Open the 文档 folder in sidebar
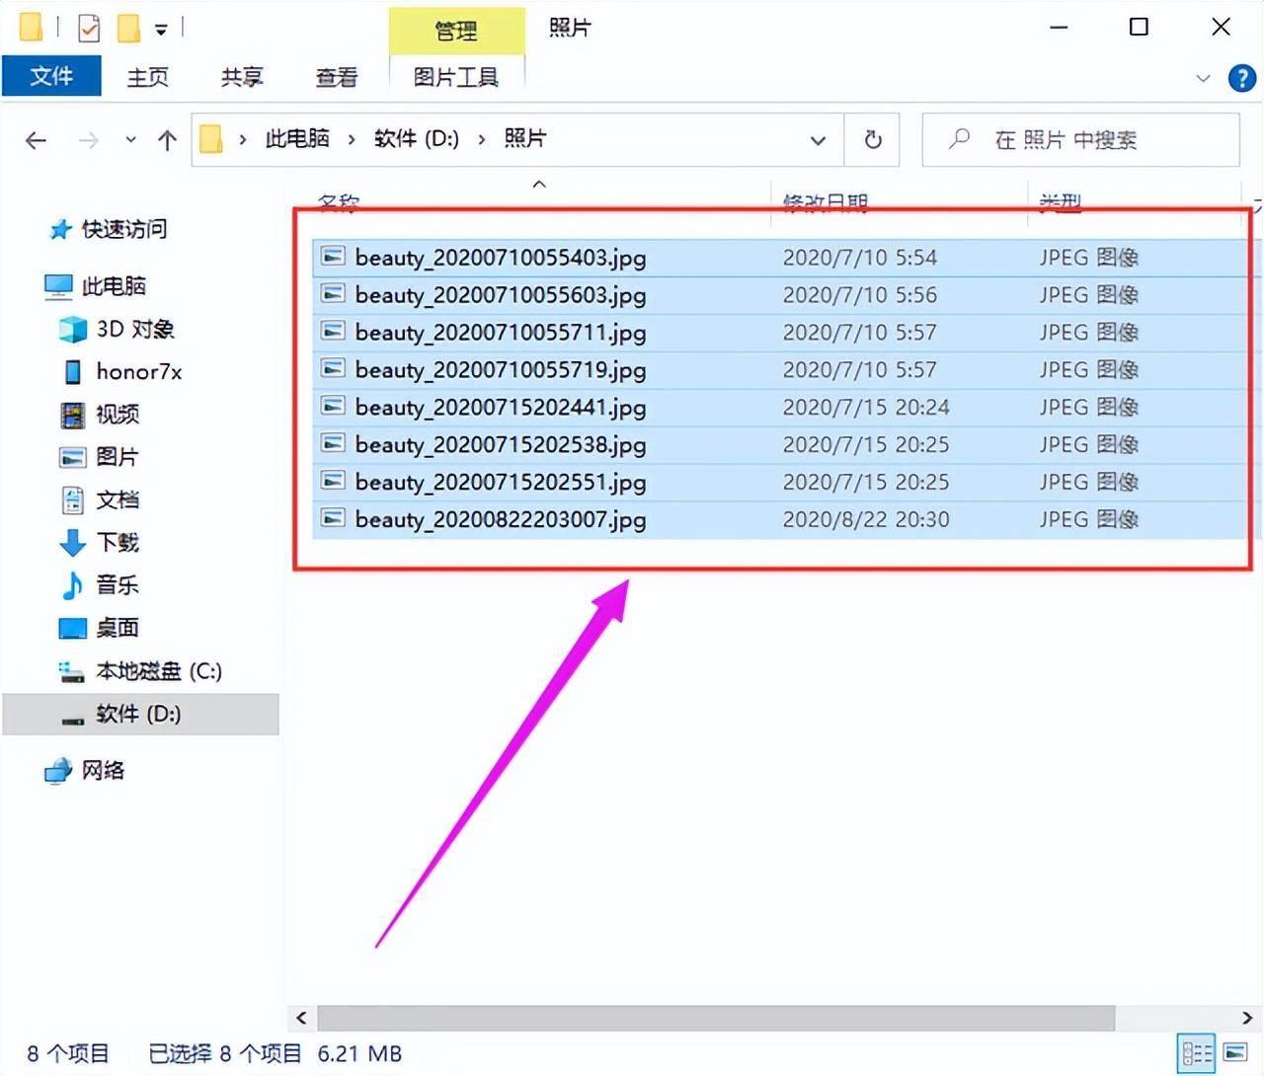Image resolution: width=1264 pixels, height=1076 pixels. tap(118, 500)
